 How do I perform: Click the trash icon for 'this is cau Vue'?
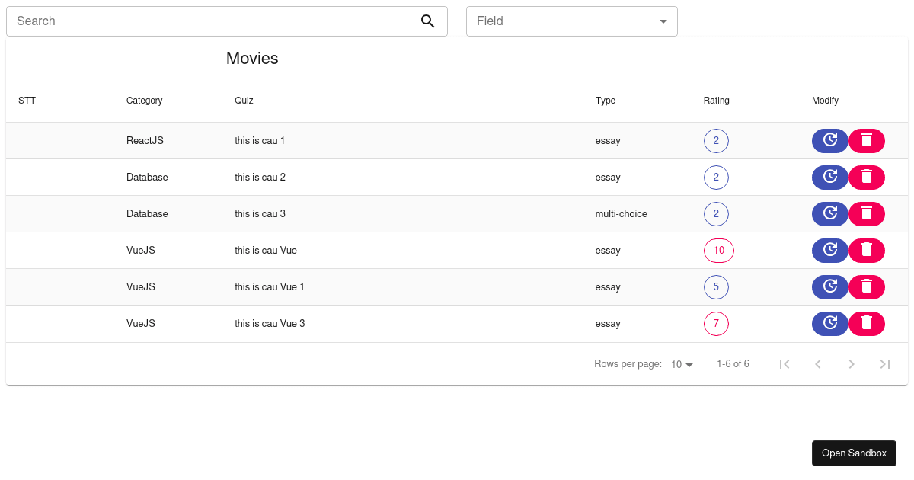click(867, 250)
